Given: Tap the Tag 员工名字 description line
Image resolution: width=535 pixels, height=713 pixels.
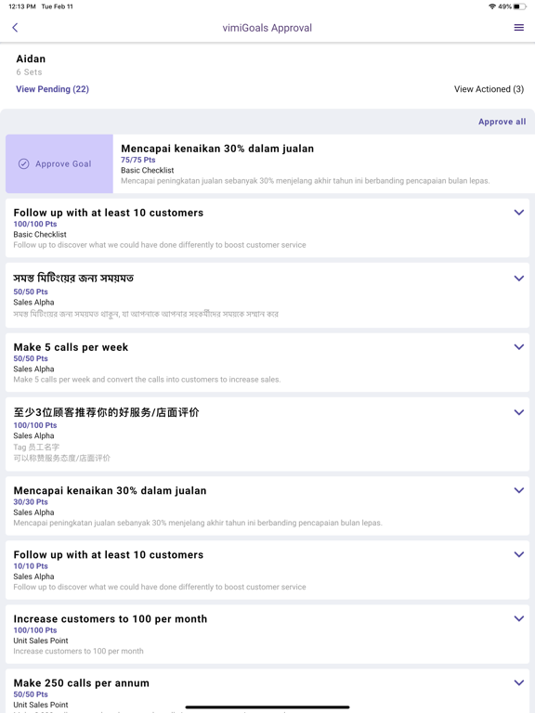Looking at the screenshot, I should tap(36, 447).
